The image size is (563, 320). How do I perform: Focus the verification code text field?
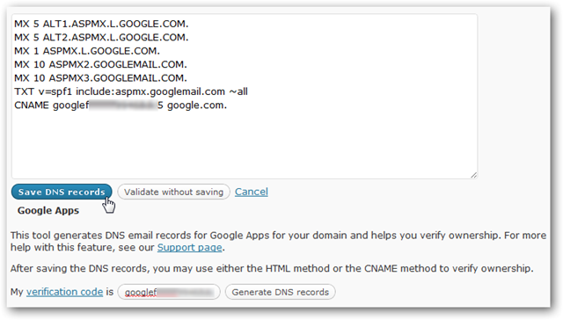pyautogui.click(x=169, y=292)
